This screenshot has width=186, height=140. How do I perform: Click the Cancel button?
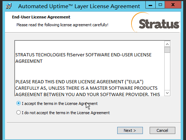[162, 130]
